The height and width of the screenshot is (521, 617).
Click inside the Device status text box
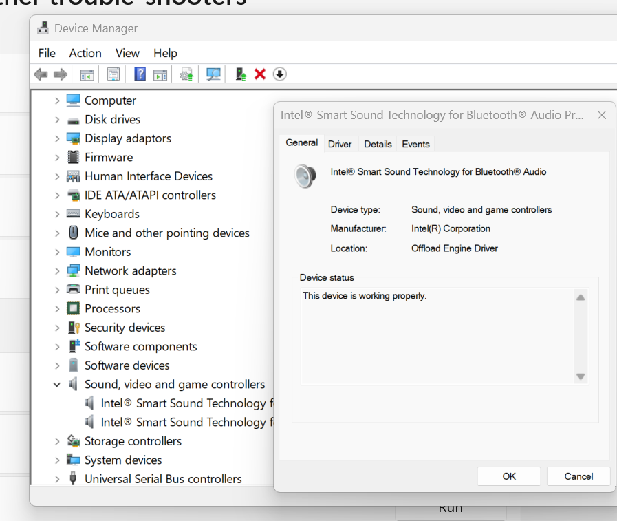point(437,337)
